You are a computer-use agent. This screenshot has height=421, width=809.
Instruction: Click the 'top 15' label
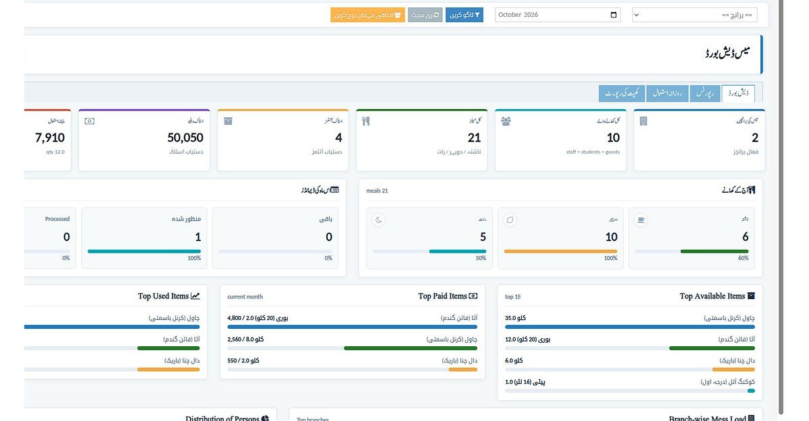tap(513, 296)
